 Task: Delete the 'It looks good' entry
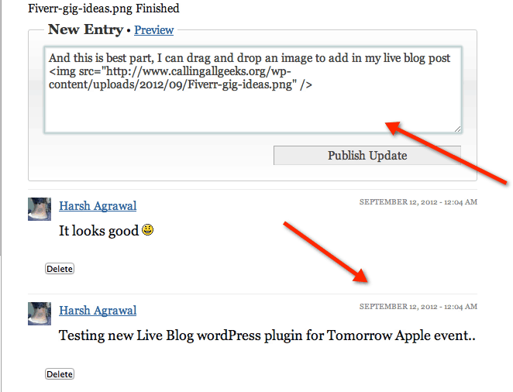tap(60, 269)
